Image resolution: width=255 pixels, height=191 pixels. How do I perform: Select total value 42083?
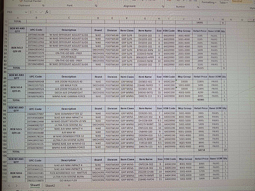201,100
